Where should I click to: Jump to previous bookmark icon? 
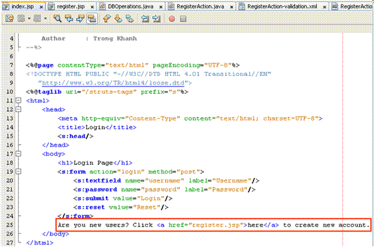[107, 19]
